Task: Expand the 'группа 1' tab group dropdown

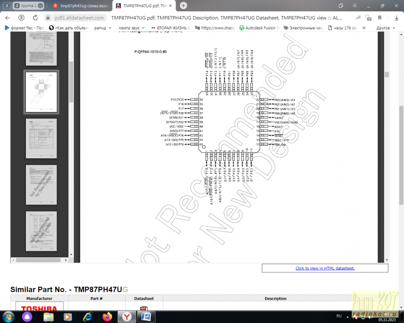Action: (x=40, y=5)
